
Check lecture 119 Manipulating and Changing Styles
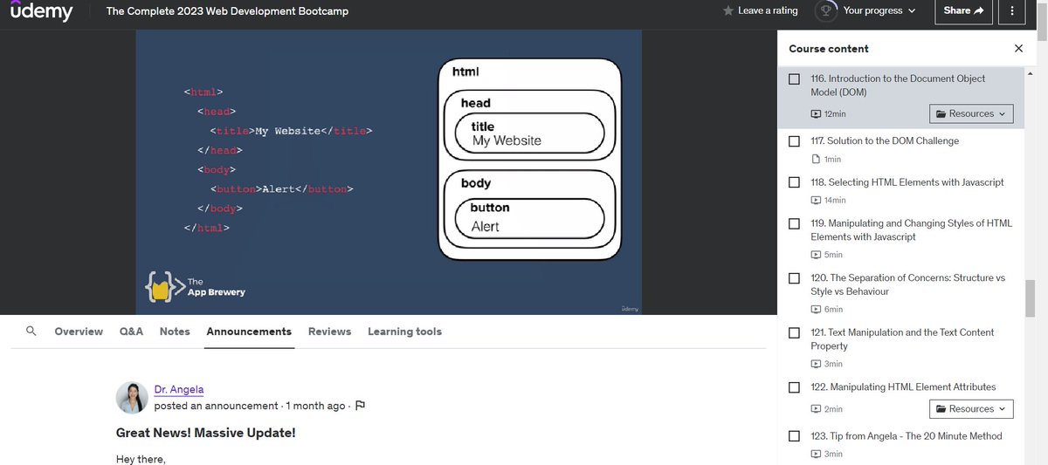tap(794, 223)
